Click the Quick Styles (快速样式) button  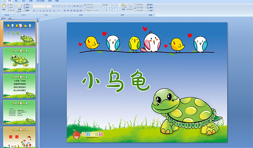(130, 7)
